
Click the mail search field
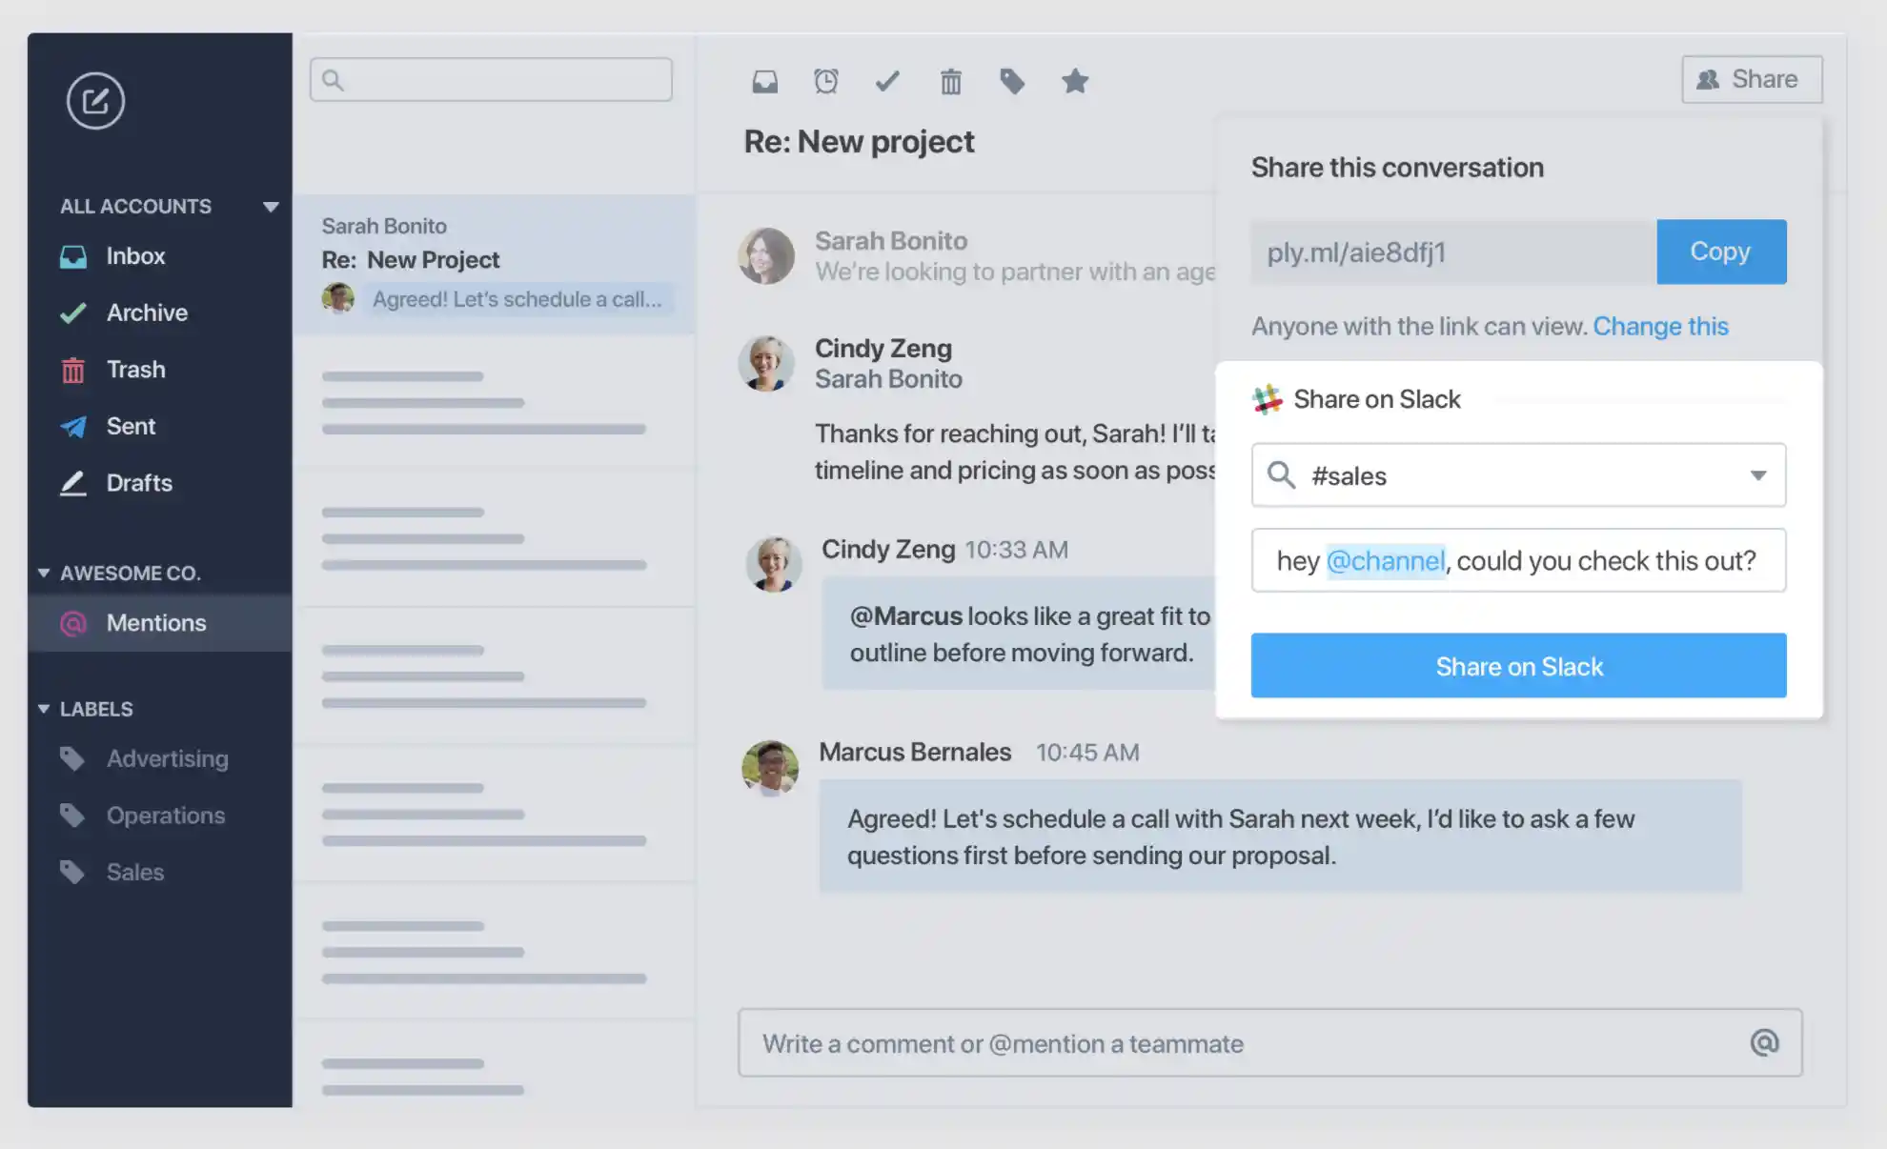tap(491, 80)
